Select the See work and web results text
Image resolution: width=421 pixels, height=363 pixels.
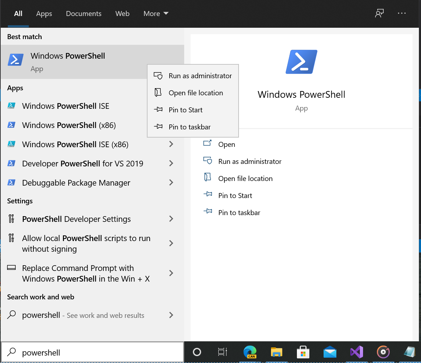105,315
